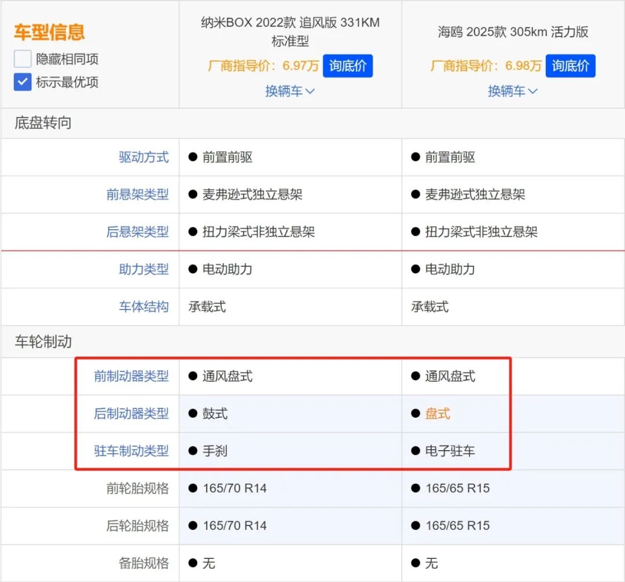The height and width of the screenshot is (582, 625).
Task: Open 换辆车 dropdown under 海鸥
Action: coord(513,91)
